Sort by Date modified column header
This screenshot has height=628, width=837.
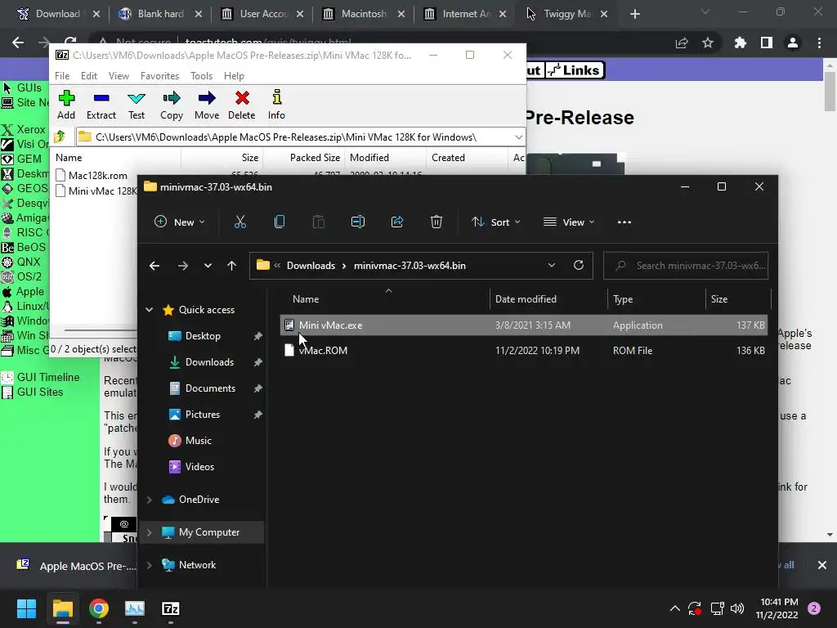526,299
